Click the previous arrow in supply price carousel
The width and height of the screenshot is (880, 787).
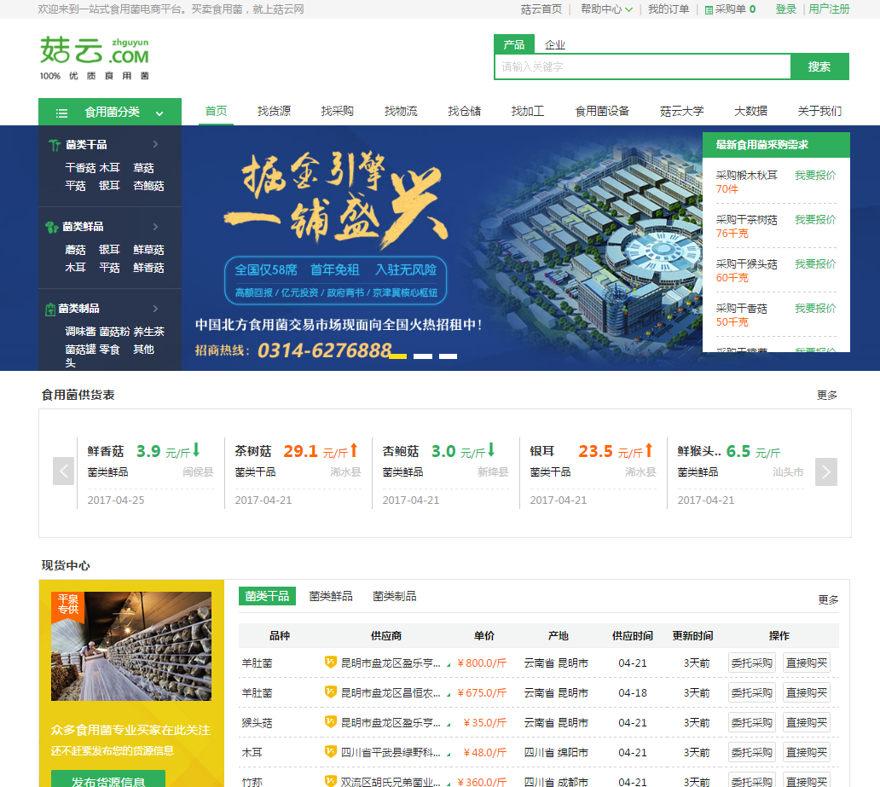pos(63,472)
